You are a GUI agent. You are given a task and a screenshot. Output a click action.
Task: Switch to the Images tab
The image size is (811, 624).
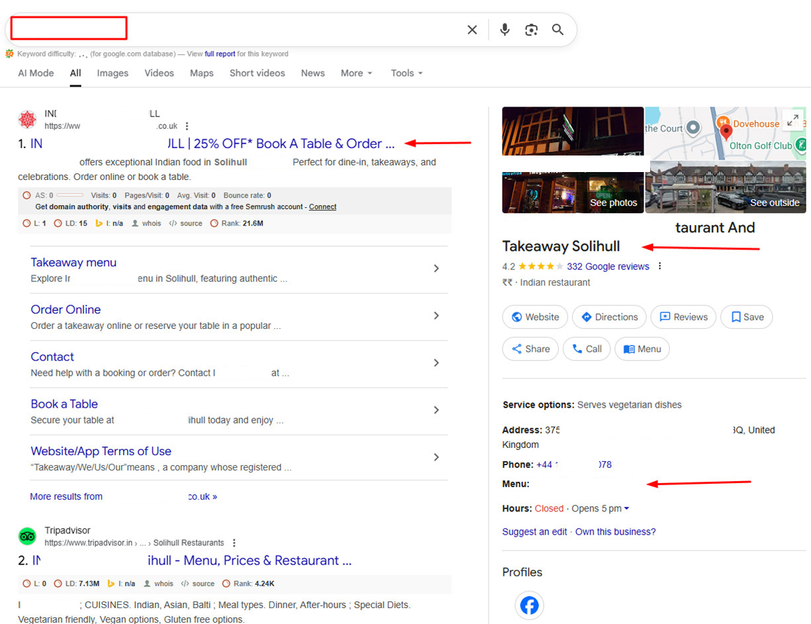[113, 73]
